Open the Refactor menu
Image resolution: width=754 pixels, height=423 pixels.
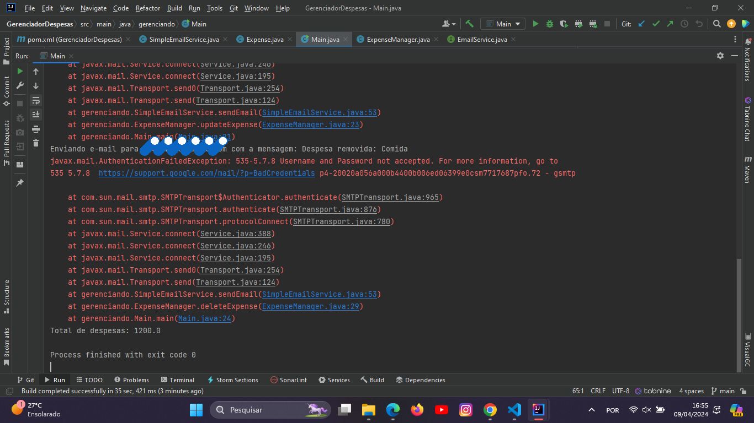coord(147,8)
